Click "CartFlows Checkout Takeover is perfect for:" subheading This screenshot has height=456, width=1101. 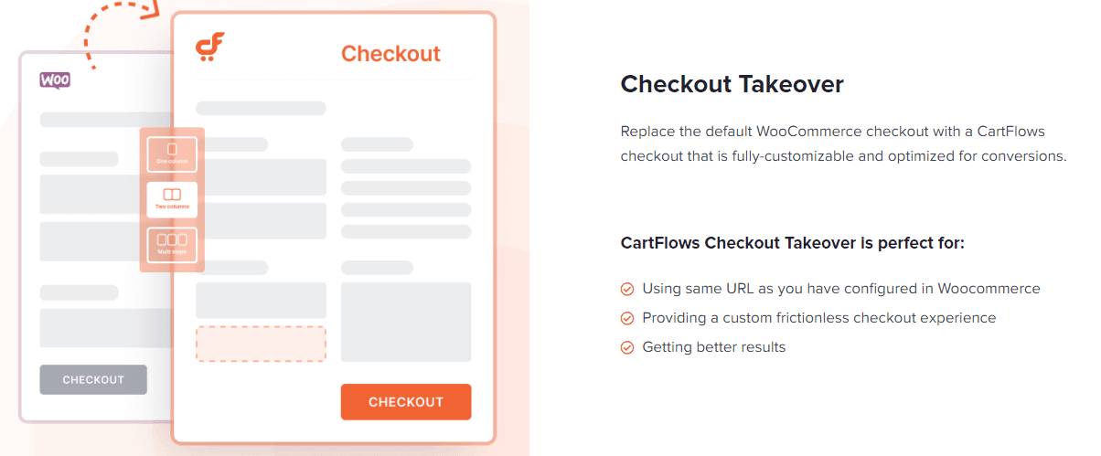pos(793,244)
